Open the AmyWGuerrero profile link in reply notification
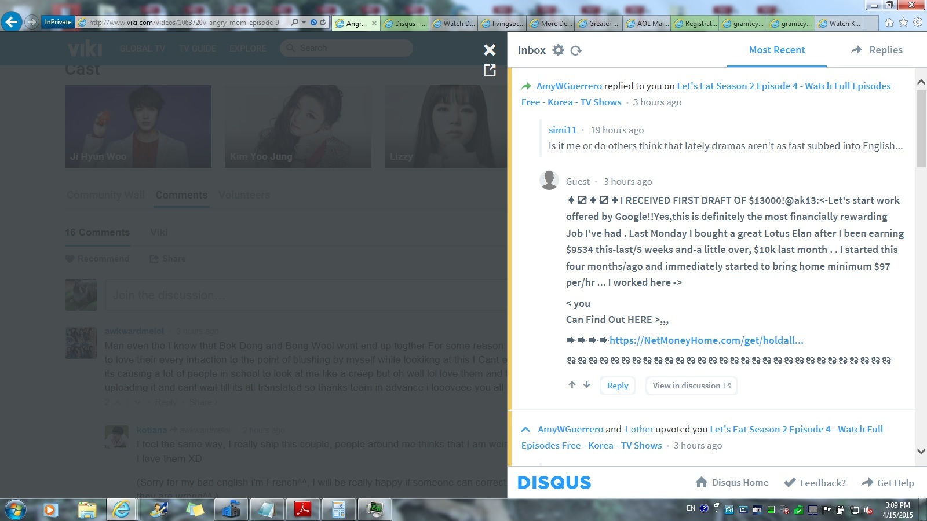Image resolution: width=927 pixels, height=521 pixels. click(569, 86)
